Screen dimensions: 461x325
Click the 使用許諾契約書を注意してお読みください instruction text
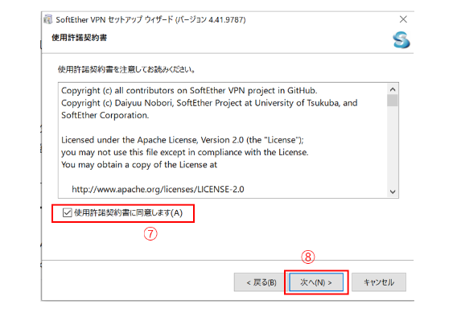(x=126, y=70)
